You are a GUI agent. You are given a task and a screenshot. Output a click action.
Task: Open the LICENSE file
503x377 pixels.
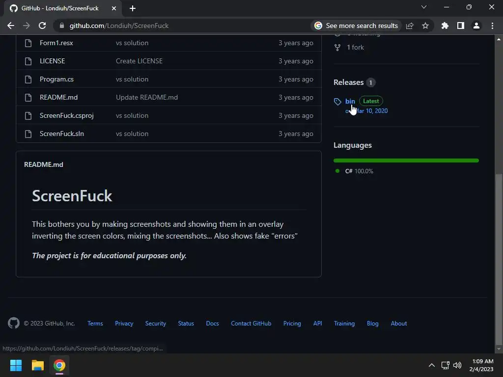(x=52, y=61)
